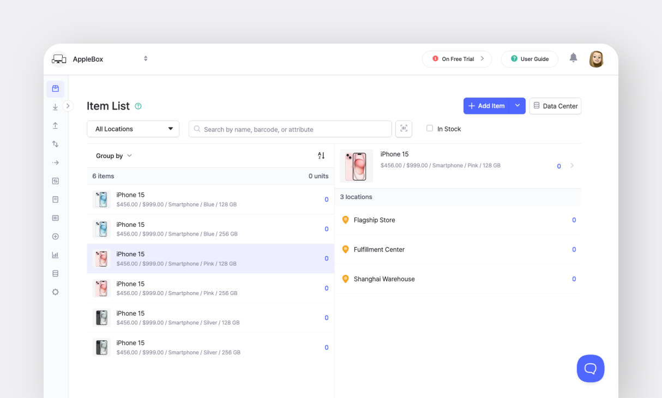Open the Items box icon in sidebar

coord(55,88)
